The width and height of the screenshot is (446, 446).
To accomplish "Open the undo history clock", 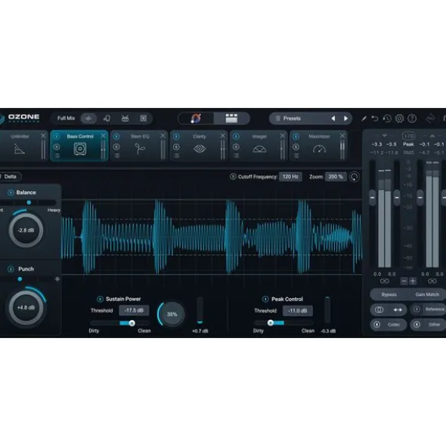I will click(x=387, y=118).
